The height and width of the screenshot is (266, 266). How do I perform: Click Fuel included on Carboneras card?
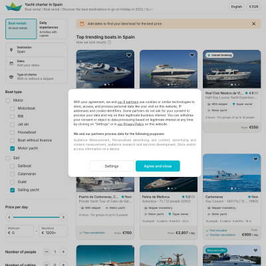click(x=216, y=230)
